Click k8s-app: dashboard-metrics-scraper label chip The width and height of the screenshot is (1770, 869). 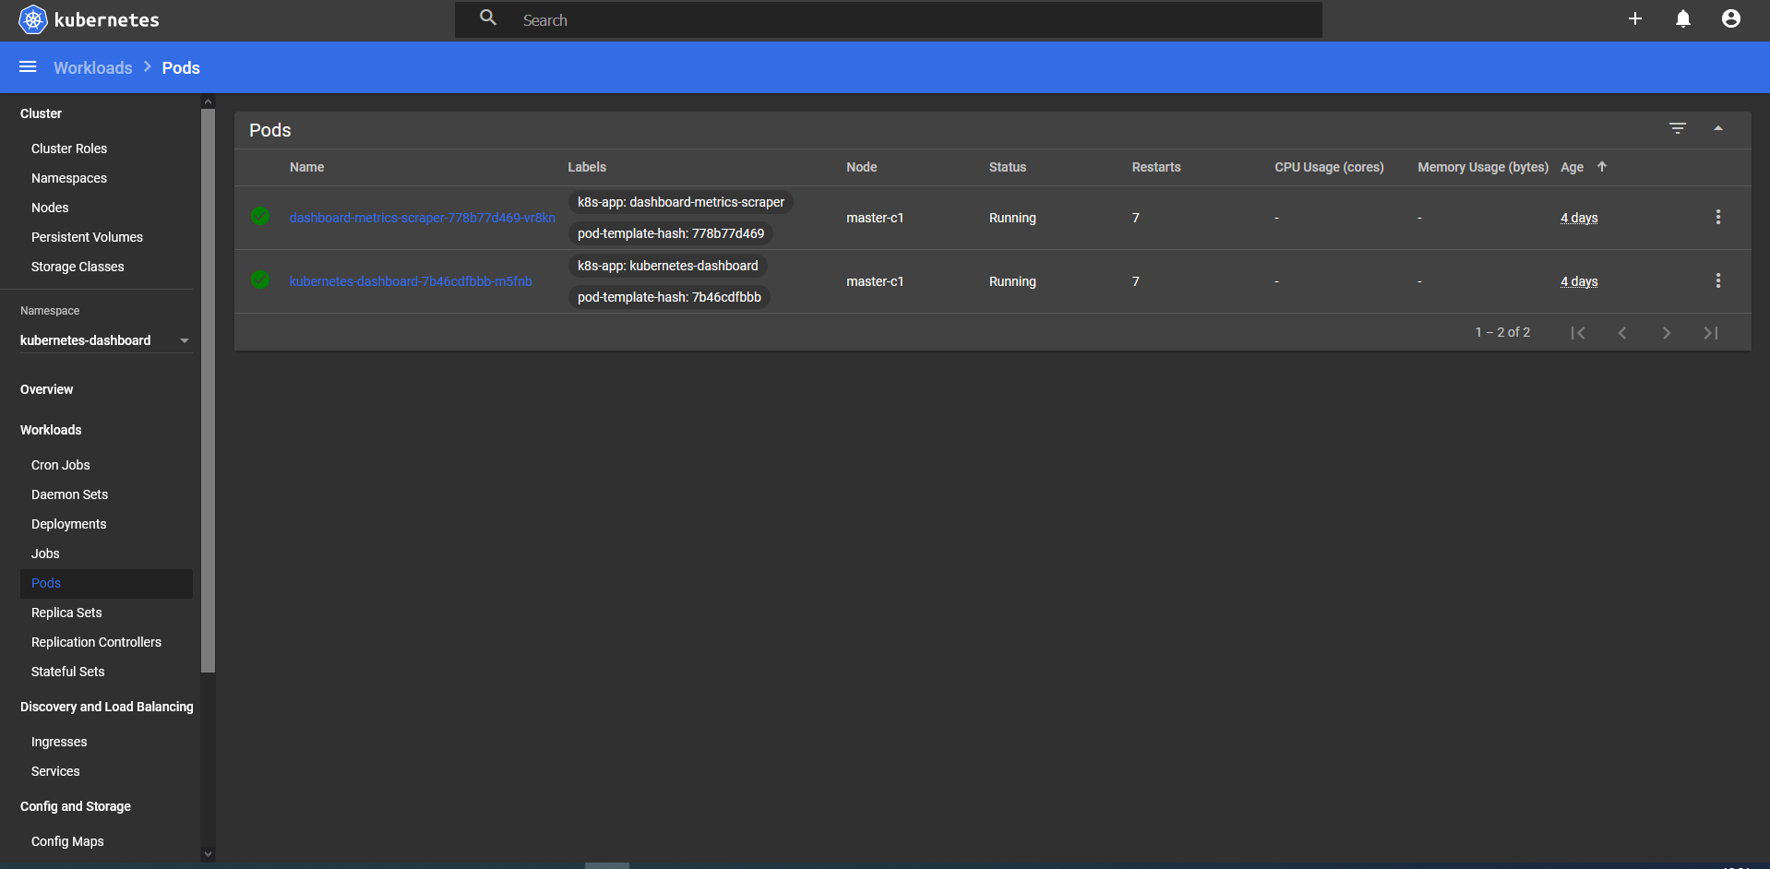pos(681,202)
